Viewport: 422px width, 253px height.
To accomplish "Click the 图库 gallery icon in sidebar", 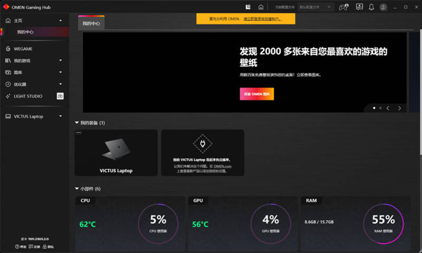I will click(x=8, y=73).
